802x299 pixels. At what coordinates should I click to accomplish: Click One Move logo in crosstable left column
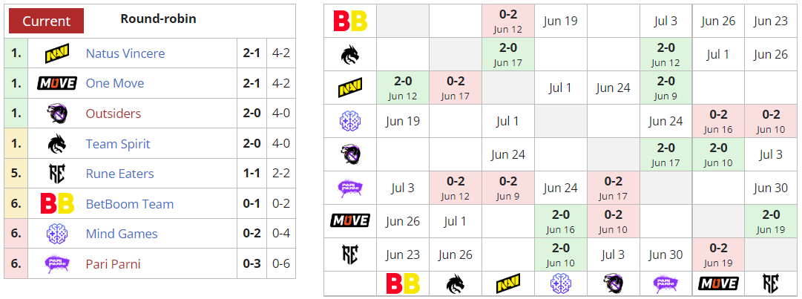pyautogui.click(x=350, y=221)
